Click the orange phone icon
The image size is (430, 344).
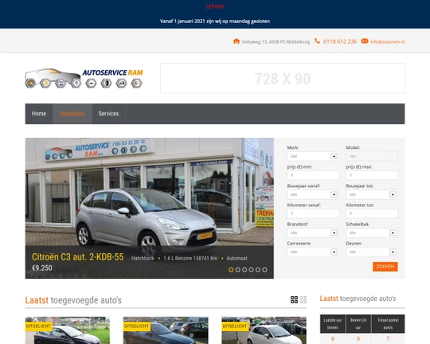tap(317, 41)
